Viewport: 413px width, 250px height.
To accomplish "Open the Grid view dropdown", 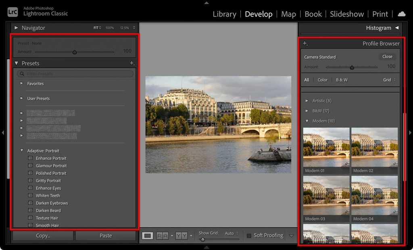I will [389, 80].
